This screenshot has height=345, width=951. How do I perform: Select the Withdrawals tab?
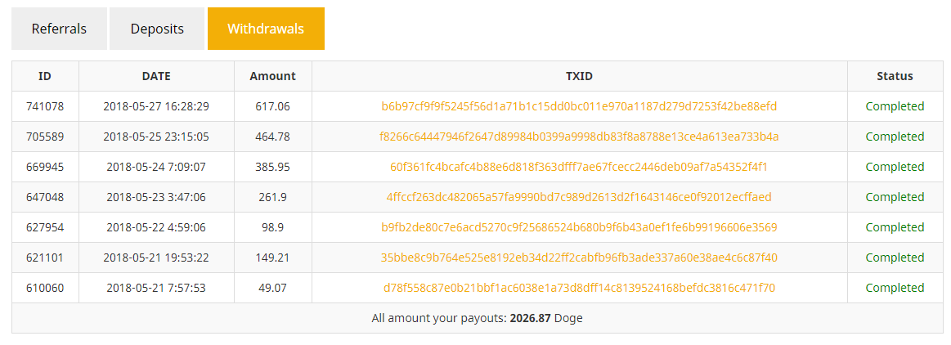click(x=266, y=29)
